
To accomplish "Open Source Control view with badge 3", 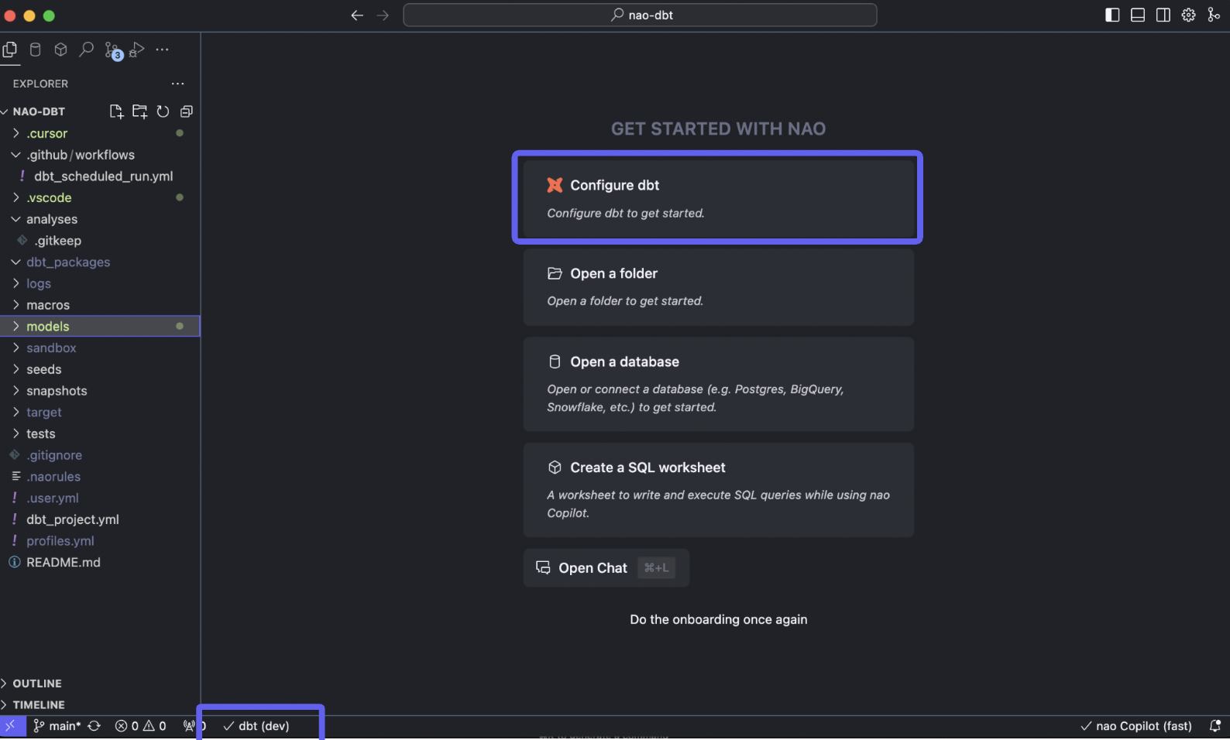I will coord(113,50).
